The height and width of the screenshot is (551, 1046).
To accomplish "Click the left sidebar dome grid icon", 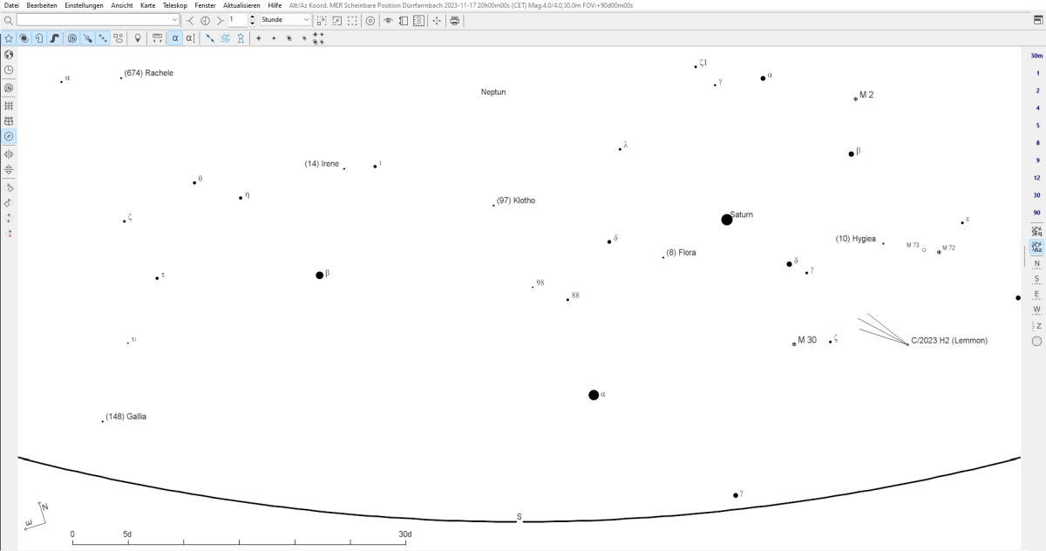I will tap(9, 121).
